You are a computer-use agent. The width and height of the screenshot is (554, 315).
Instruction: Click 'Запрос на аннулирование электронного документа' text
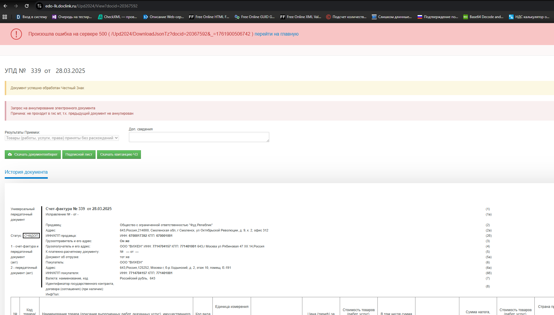point(53,108)
